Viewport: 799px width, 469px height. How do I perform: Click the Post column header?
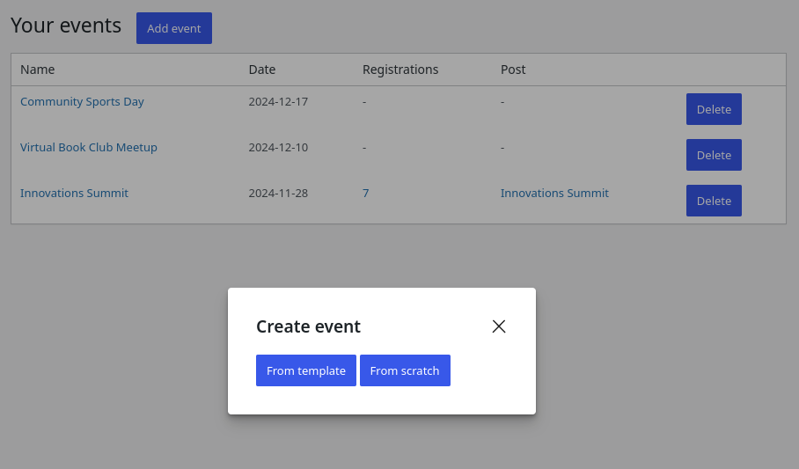click(x=513, y=70)
